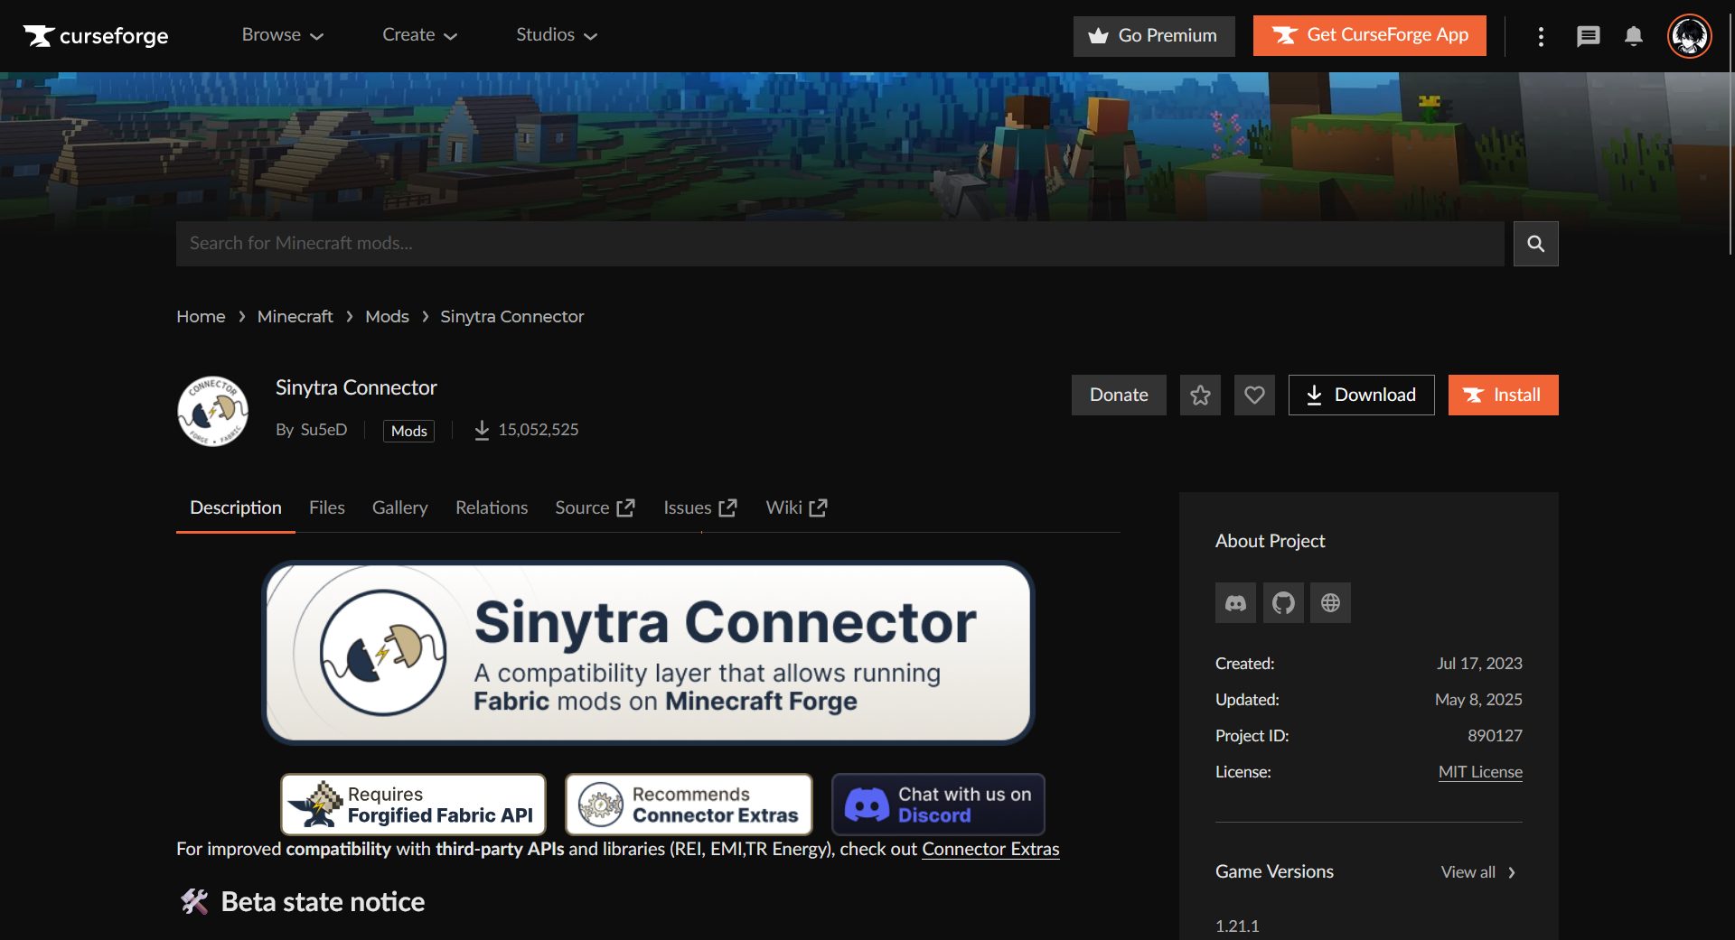Switch to the Relations tab
The image size is (1735, 940).
[x=492, y=508]
